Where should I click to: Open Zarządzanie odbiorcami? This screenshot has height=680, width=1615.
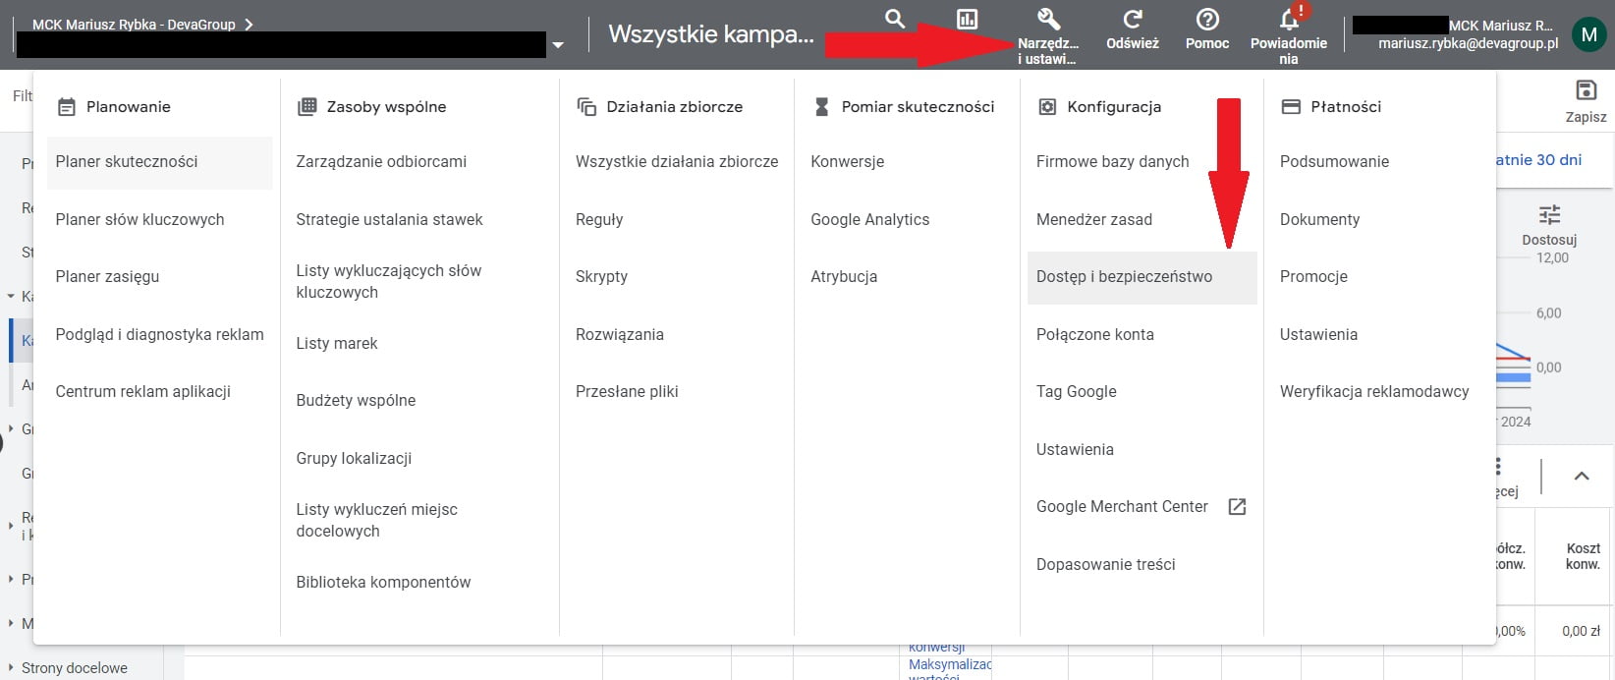pos(381,162)
